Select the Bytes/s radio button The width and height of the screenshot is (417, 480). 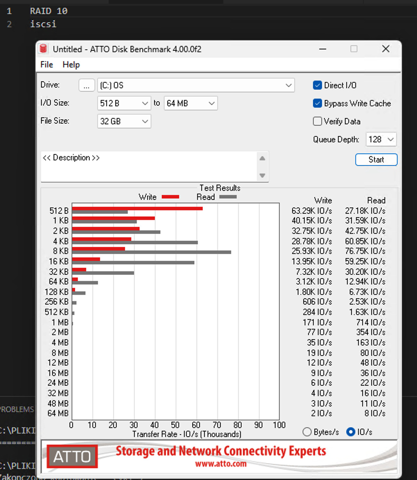(x=307, y=432)
